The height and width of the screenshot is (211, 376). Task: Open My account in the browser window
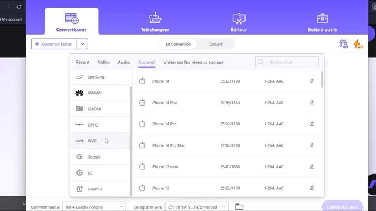(x=12, y=19)
